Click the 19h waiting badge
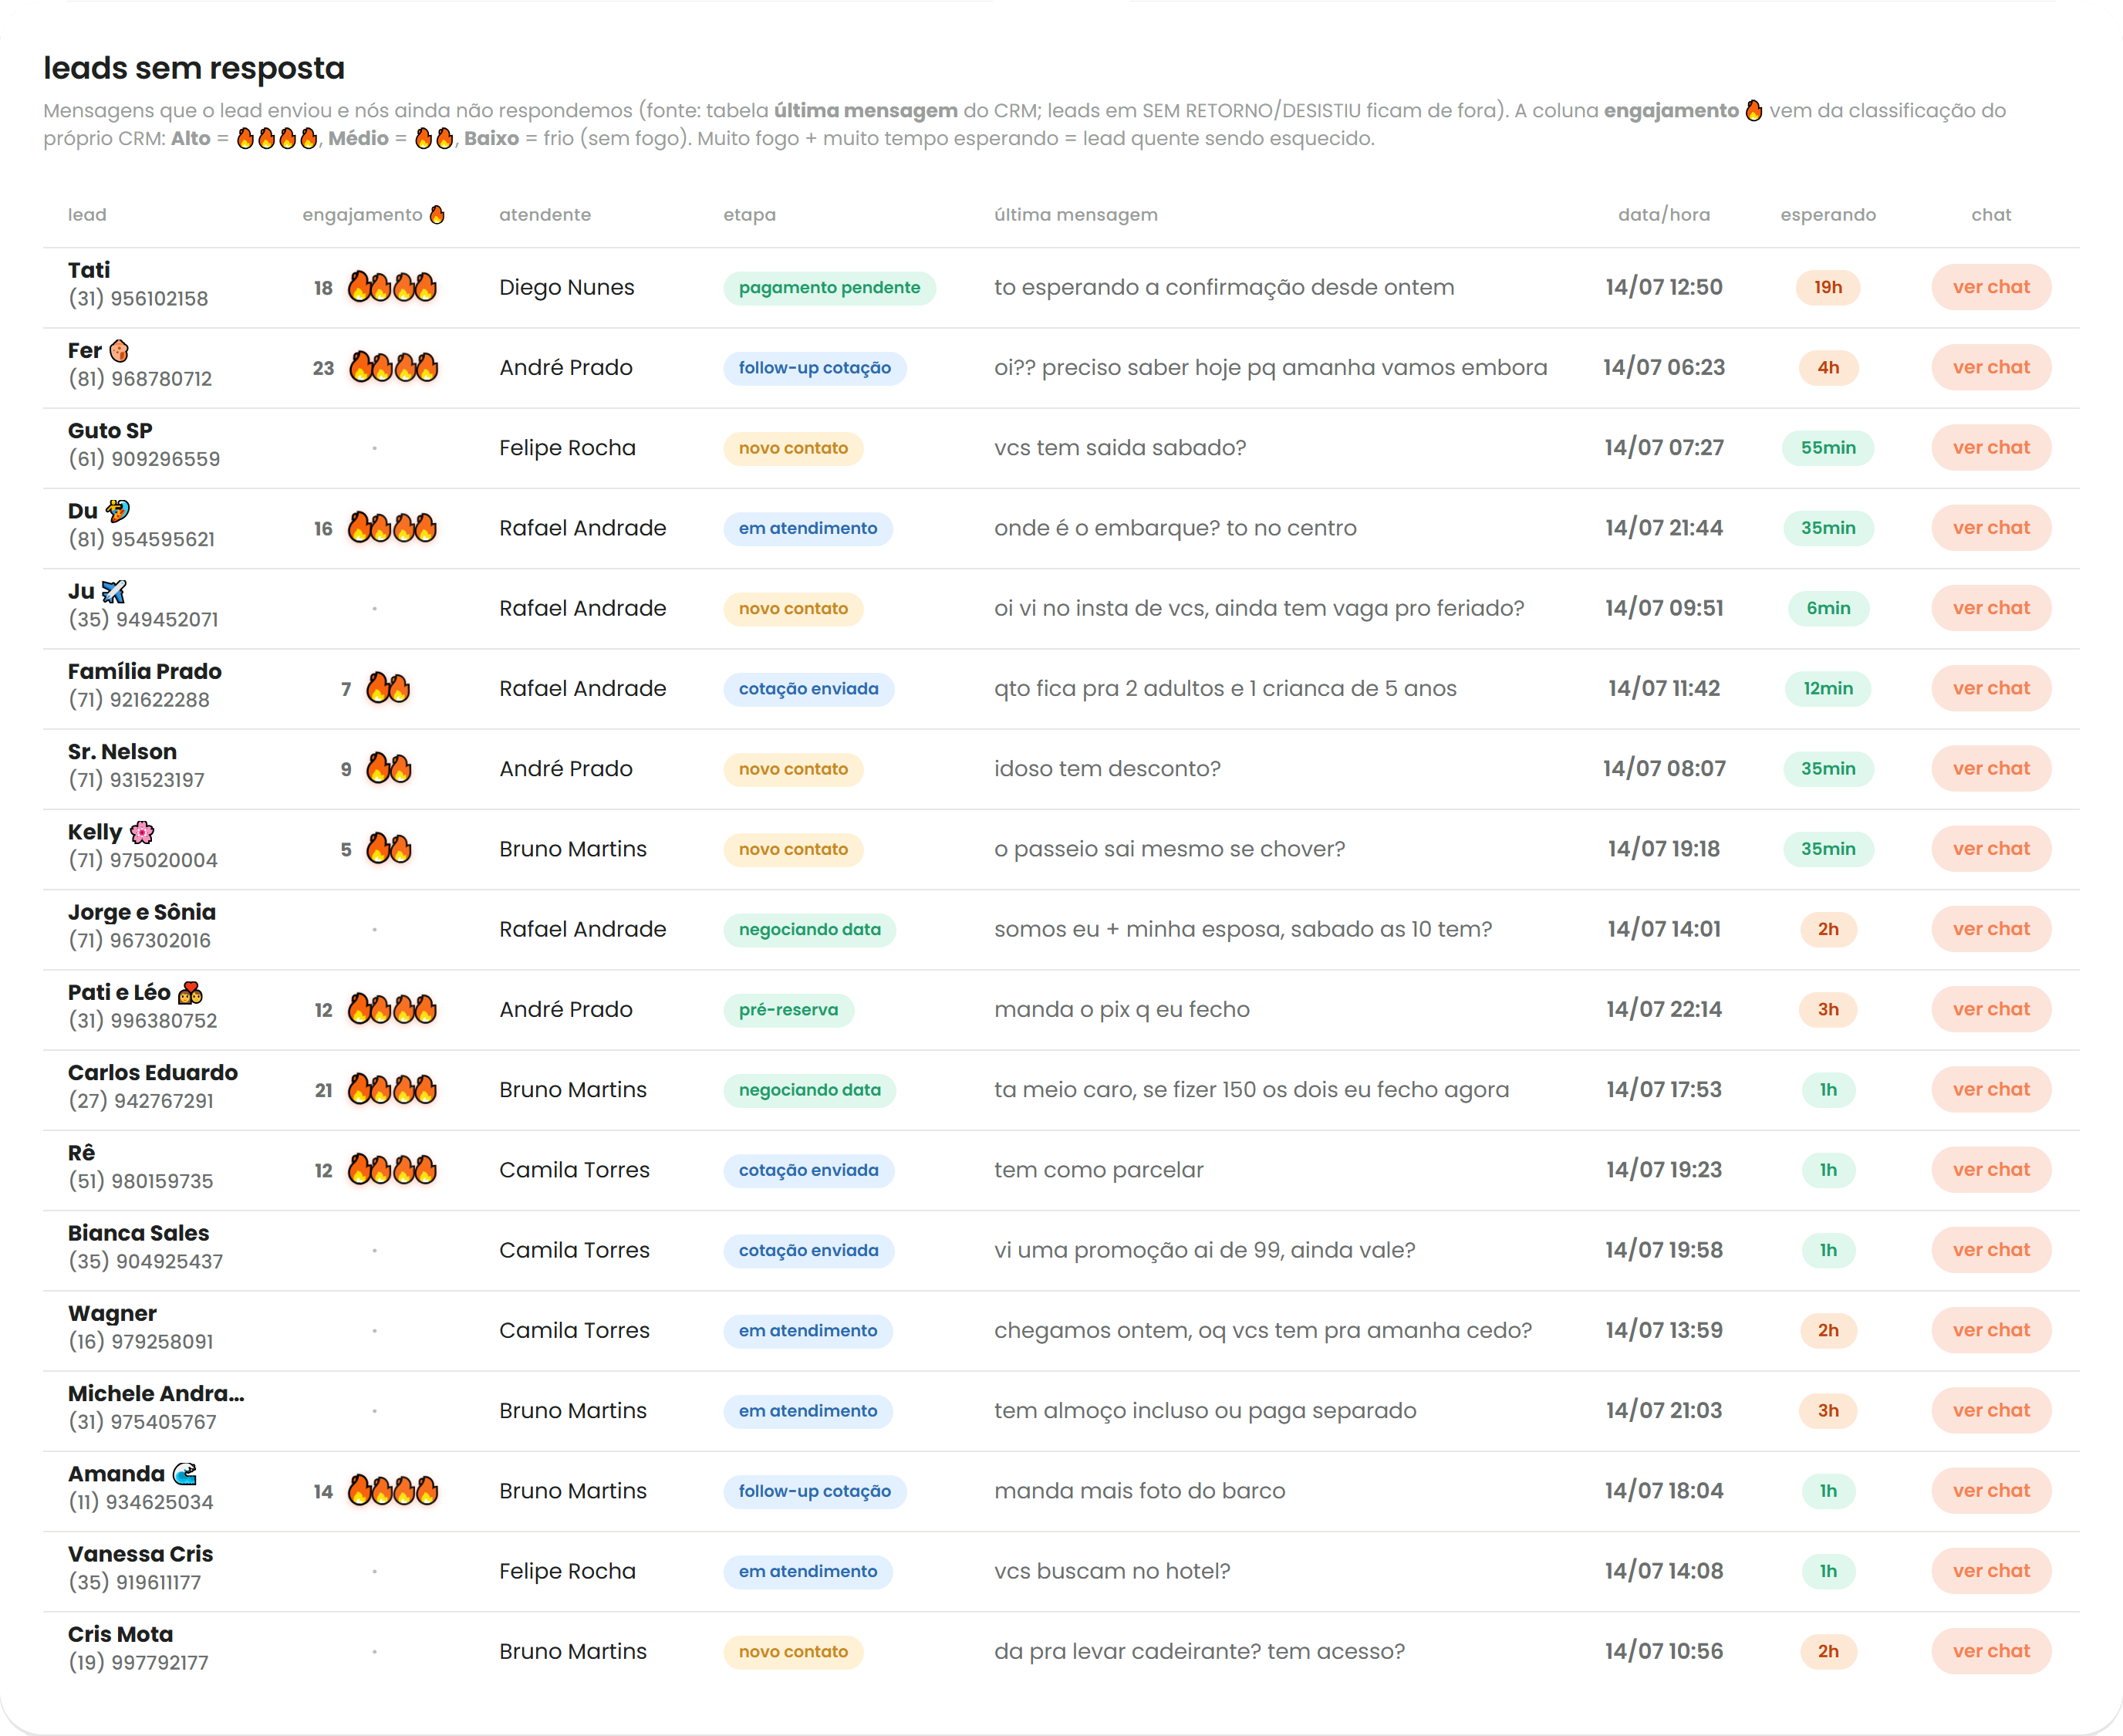This screenshot has width=2123, height=1736. (x=1827, y=288)
